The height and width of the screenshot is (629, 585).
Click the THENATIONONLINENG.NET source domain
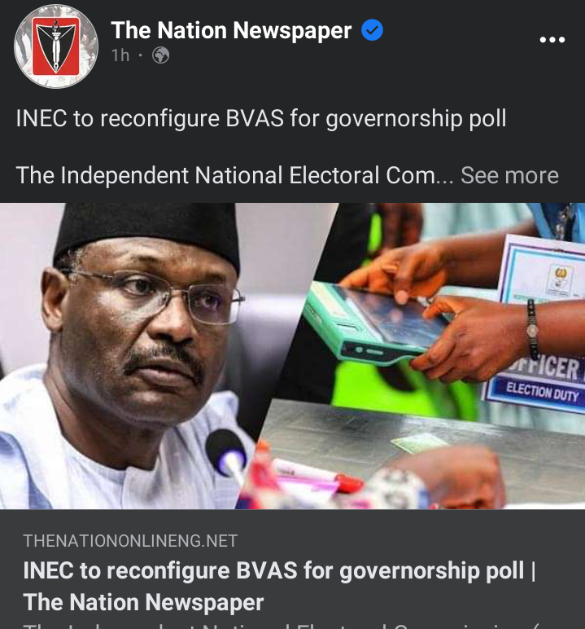pyautogui.click(x=130, y=541)
